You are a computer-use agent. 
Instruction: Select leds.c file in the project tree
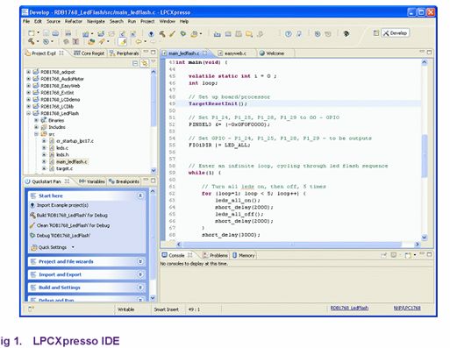[62, 148]
